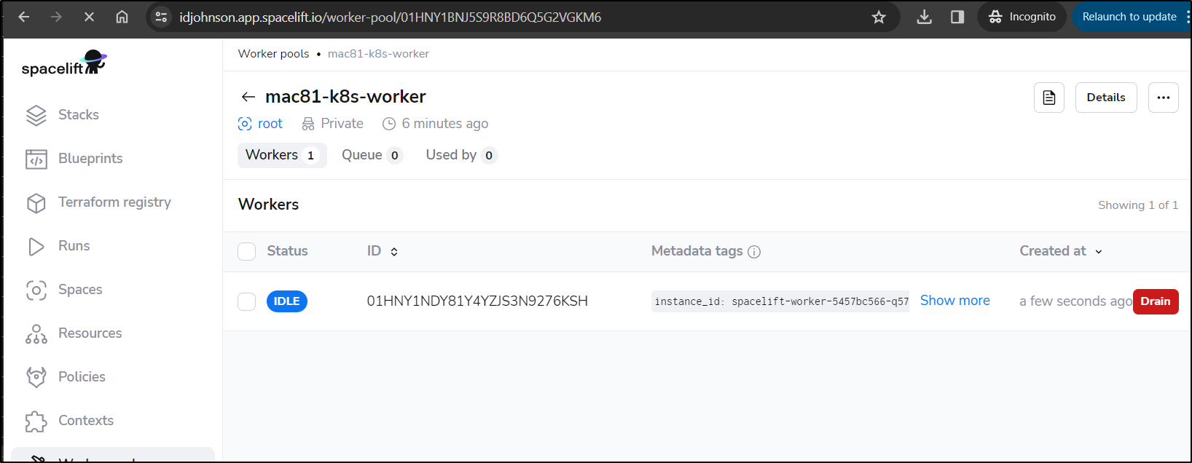Open Terraform registry in the sidebar
Viewport: 1192px width, 463px height.
pyautogui.click(x=114, y=202)
